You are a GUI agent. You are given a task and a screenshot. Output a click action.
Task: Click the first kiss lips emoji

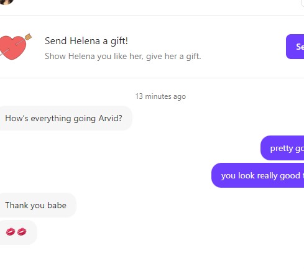pos(11,232)
